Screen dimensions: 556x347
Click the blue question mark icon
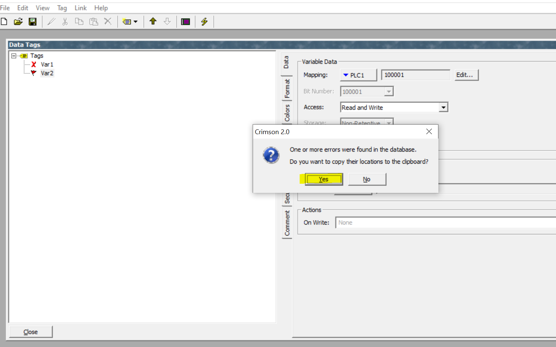[271, 155]
